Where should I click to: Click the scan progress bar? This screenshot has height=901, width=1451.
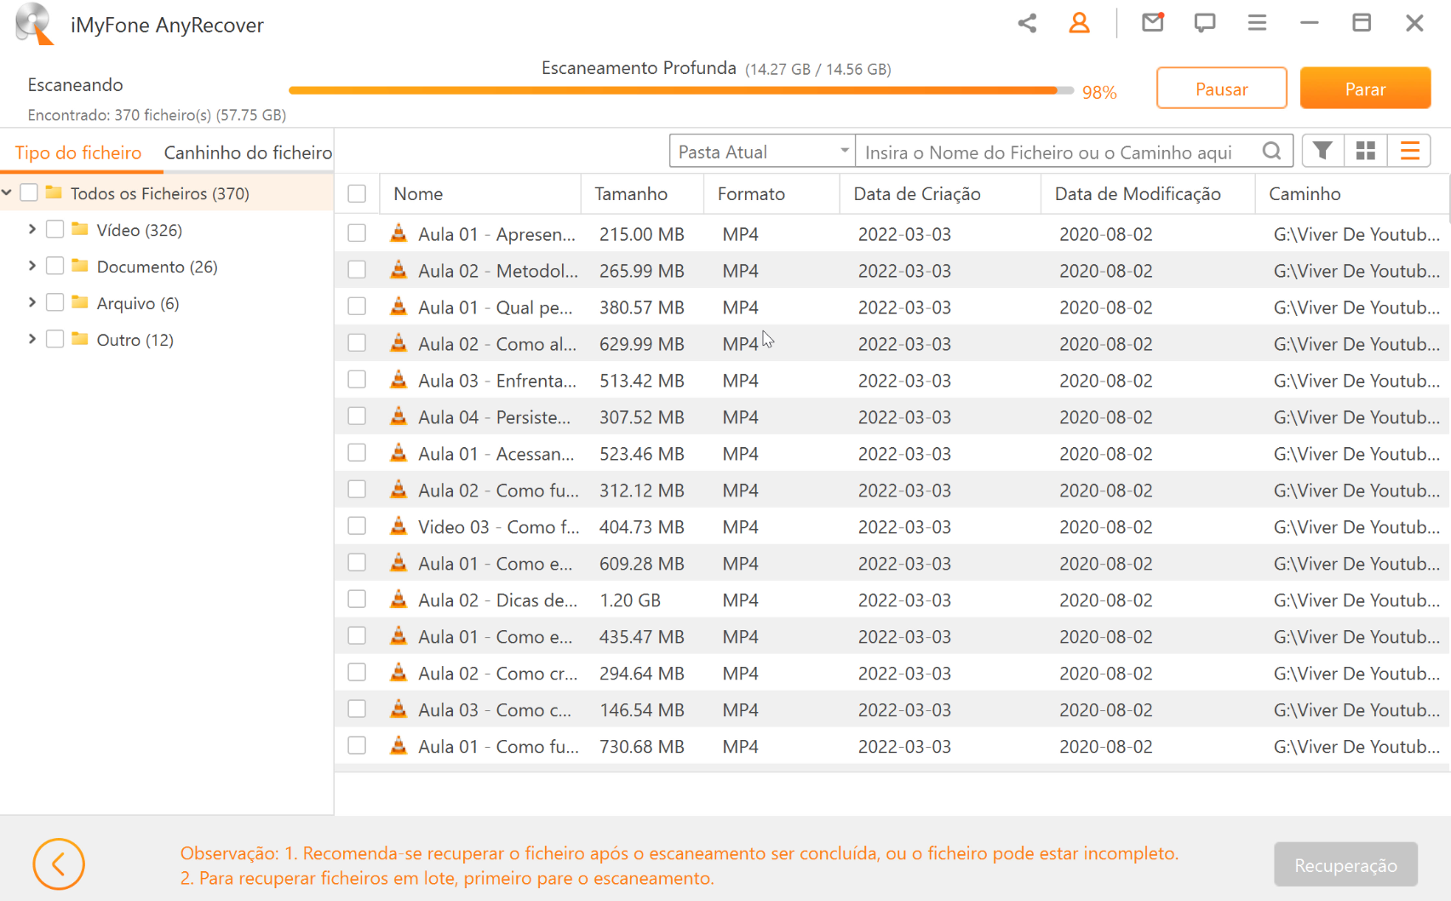[x=681, y=90]
